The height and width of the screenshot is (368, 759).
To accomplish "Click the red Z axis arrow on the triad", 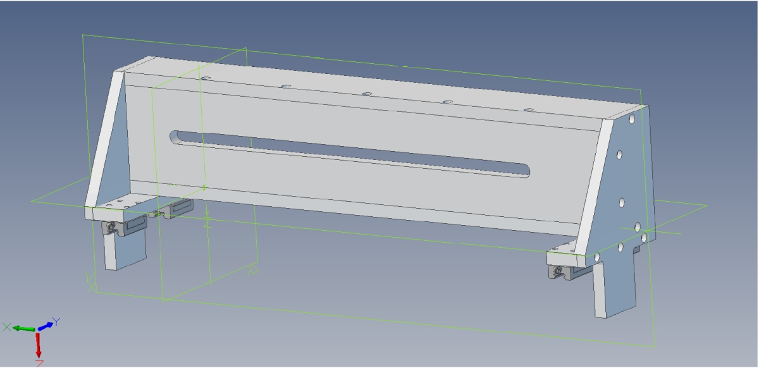I will pos(39,345).
